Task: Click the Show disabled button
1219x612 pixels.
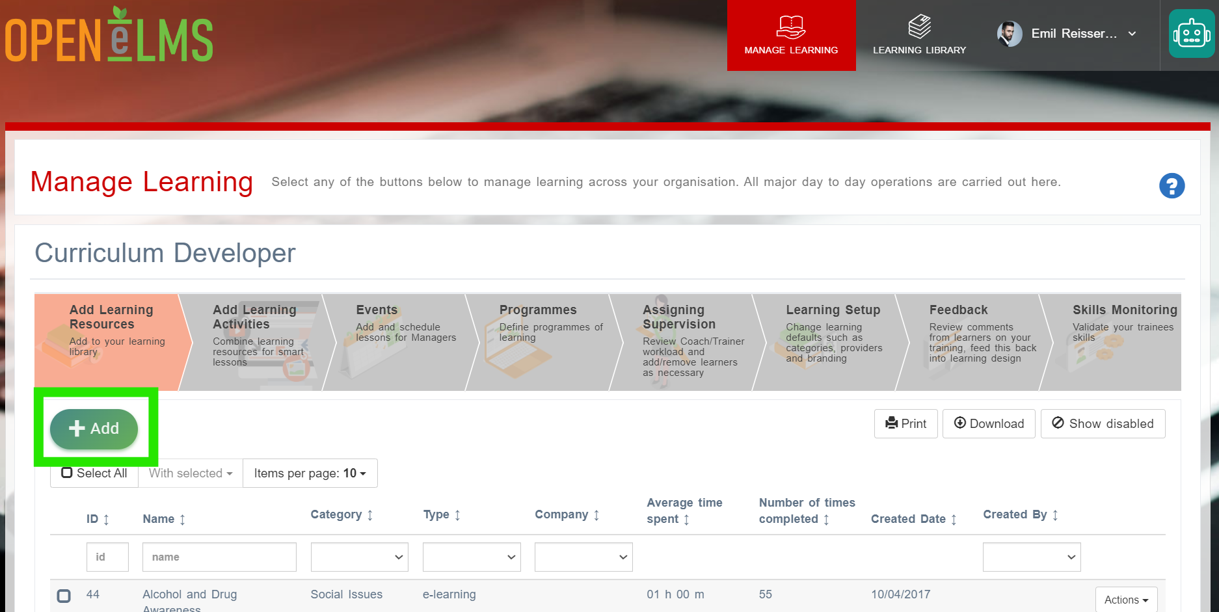Action: (1103, 423)
